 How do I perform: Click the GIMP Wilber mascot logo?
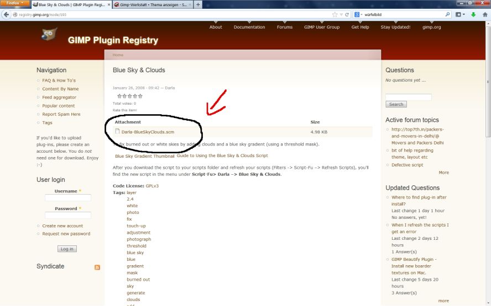pos(49,34)
